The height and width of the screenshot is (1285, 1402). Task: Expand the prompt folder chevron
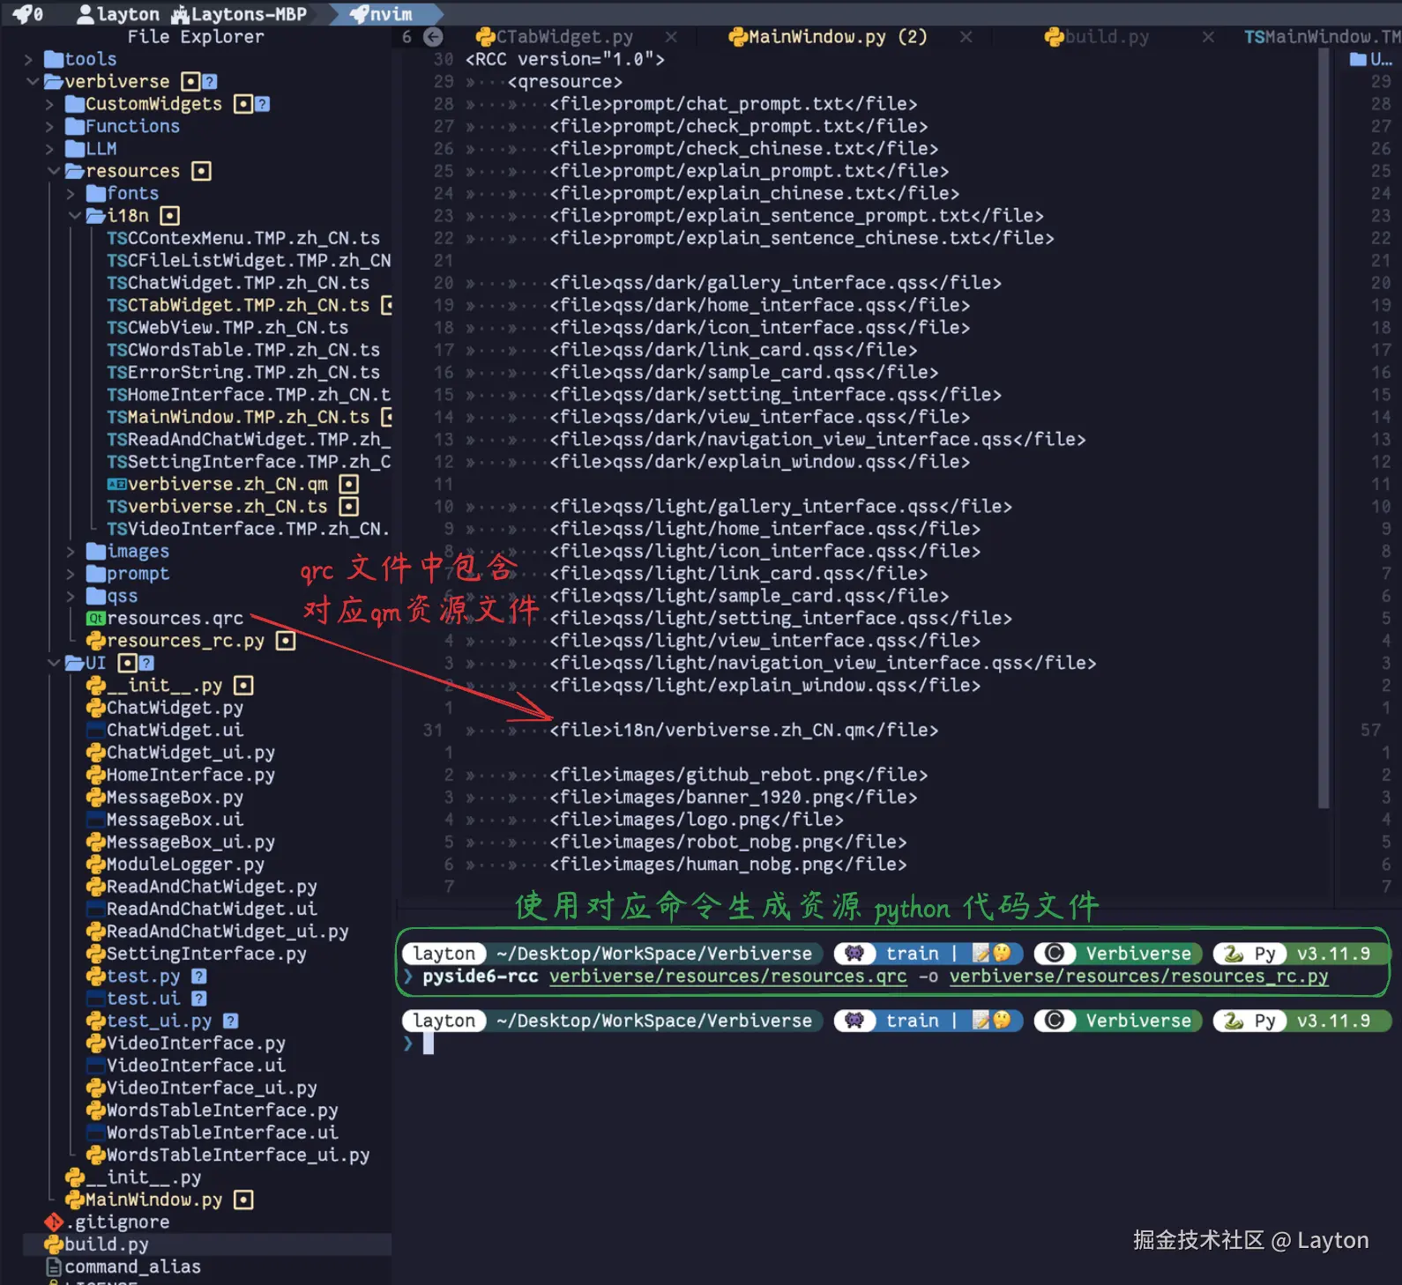click(71, 574)
